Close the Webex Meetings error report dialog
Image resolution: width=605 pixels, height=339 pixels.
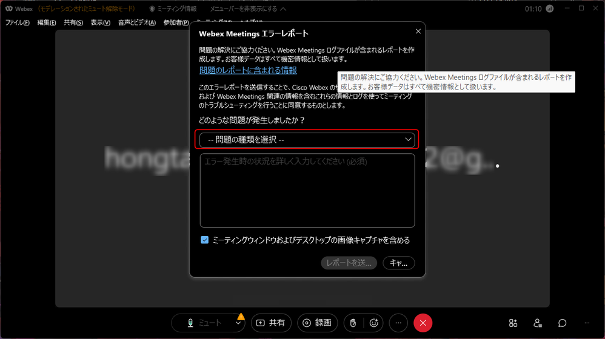418,31
